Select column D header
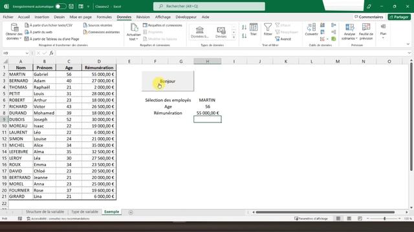The height and width of the screenshot is (232, 414). tap(99, 61)
